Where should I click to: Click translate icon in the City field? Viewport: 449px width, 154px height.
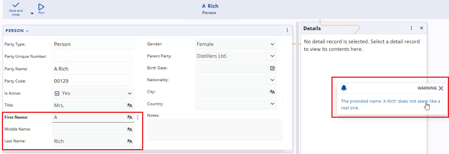click(272, 92)
